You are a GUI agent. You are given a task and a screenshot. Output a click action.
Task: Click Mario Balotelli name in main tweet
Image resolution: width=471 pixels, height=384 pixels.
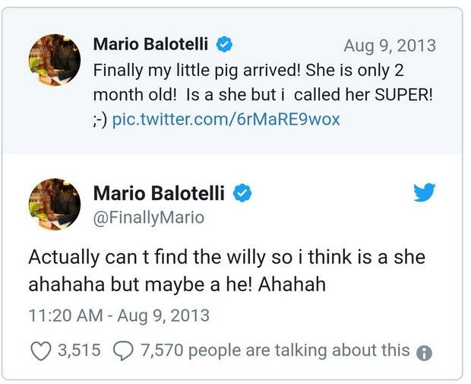click(160, 194)
